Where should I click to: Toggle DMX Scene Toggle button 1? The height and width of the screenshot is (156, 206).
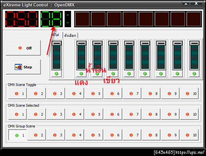tap(18, 94)
